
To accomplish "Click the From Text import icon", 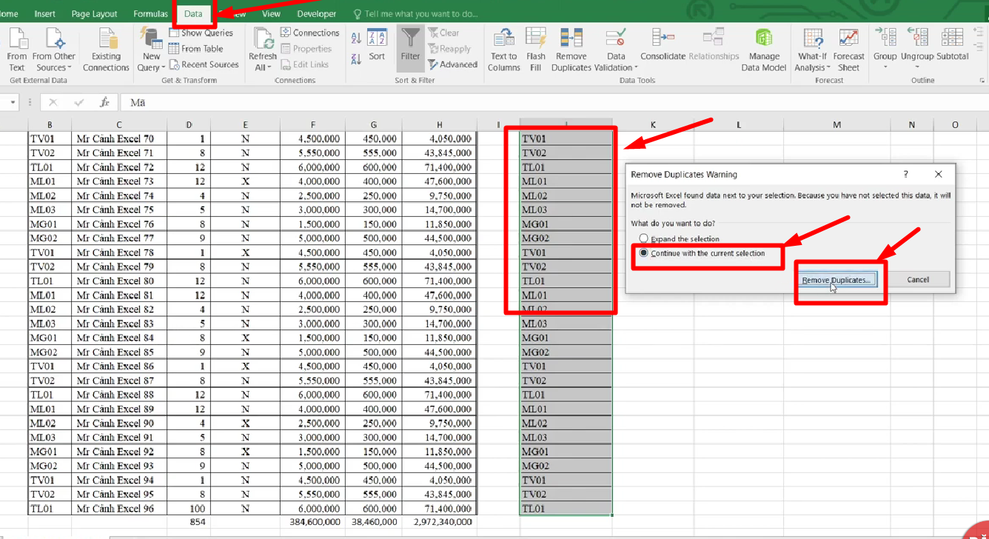I will tap(17, 50).
